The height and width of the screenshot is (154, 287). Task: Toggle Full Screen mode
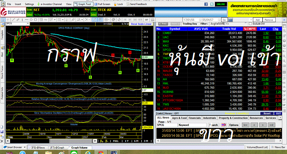tap(102, 4)
